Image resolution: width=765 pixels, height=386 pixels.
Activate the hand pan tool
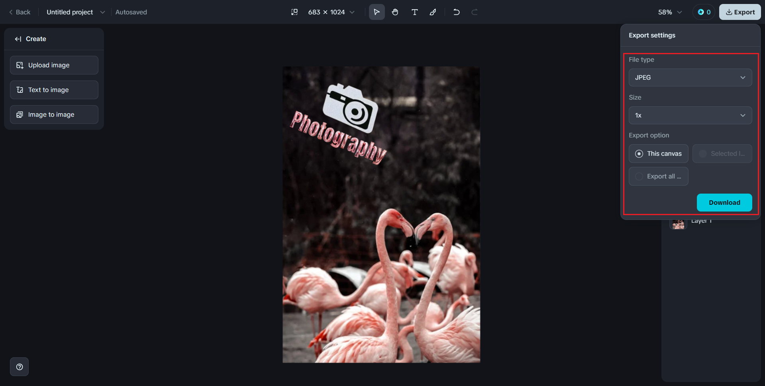coord(395,12)
